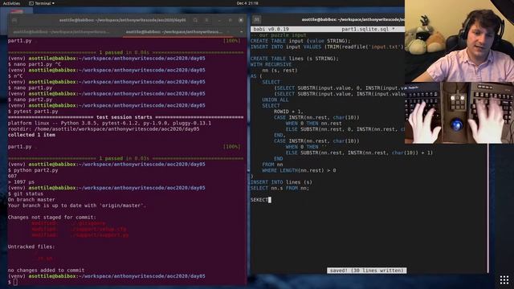Click '$ pytest part1.py' command line

coord(33,112)
